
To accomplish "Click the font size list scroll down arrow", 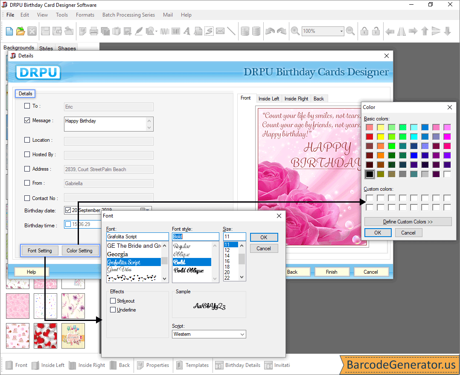I will pyautogui.click(x=242, y=277).
